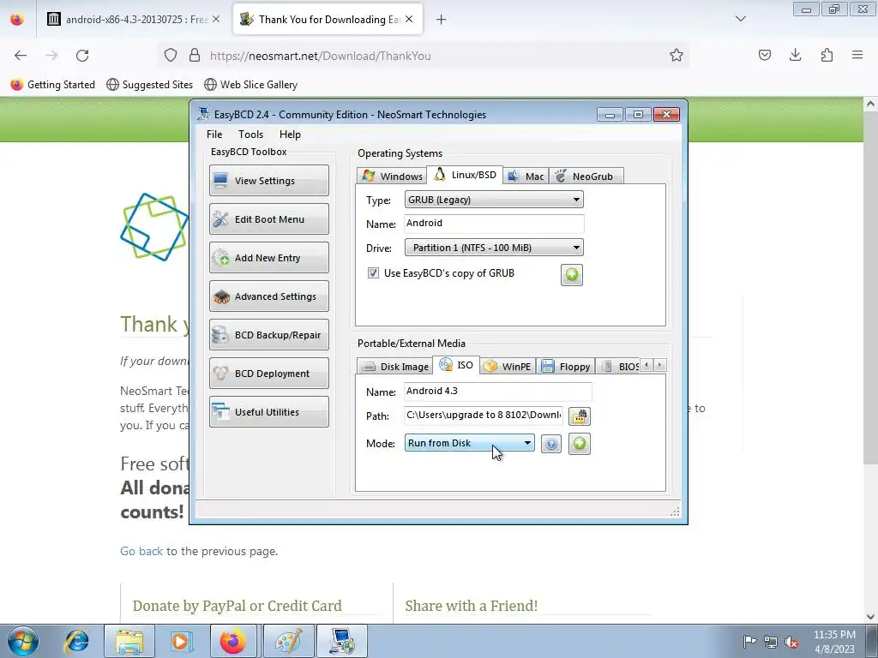Click the muted volume icon in system tray

coord(791,643)
